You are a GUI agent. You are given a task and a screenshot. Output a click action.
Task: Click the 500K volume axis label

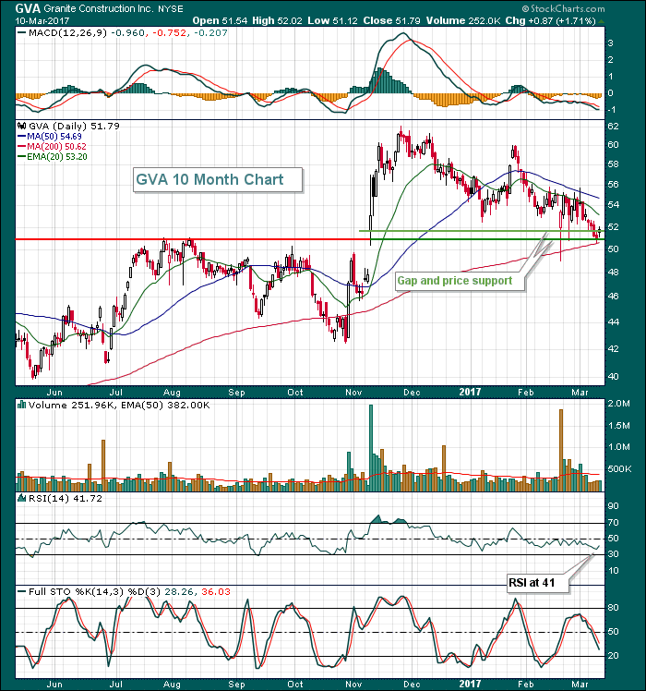(619, 469)
